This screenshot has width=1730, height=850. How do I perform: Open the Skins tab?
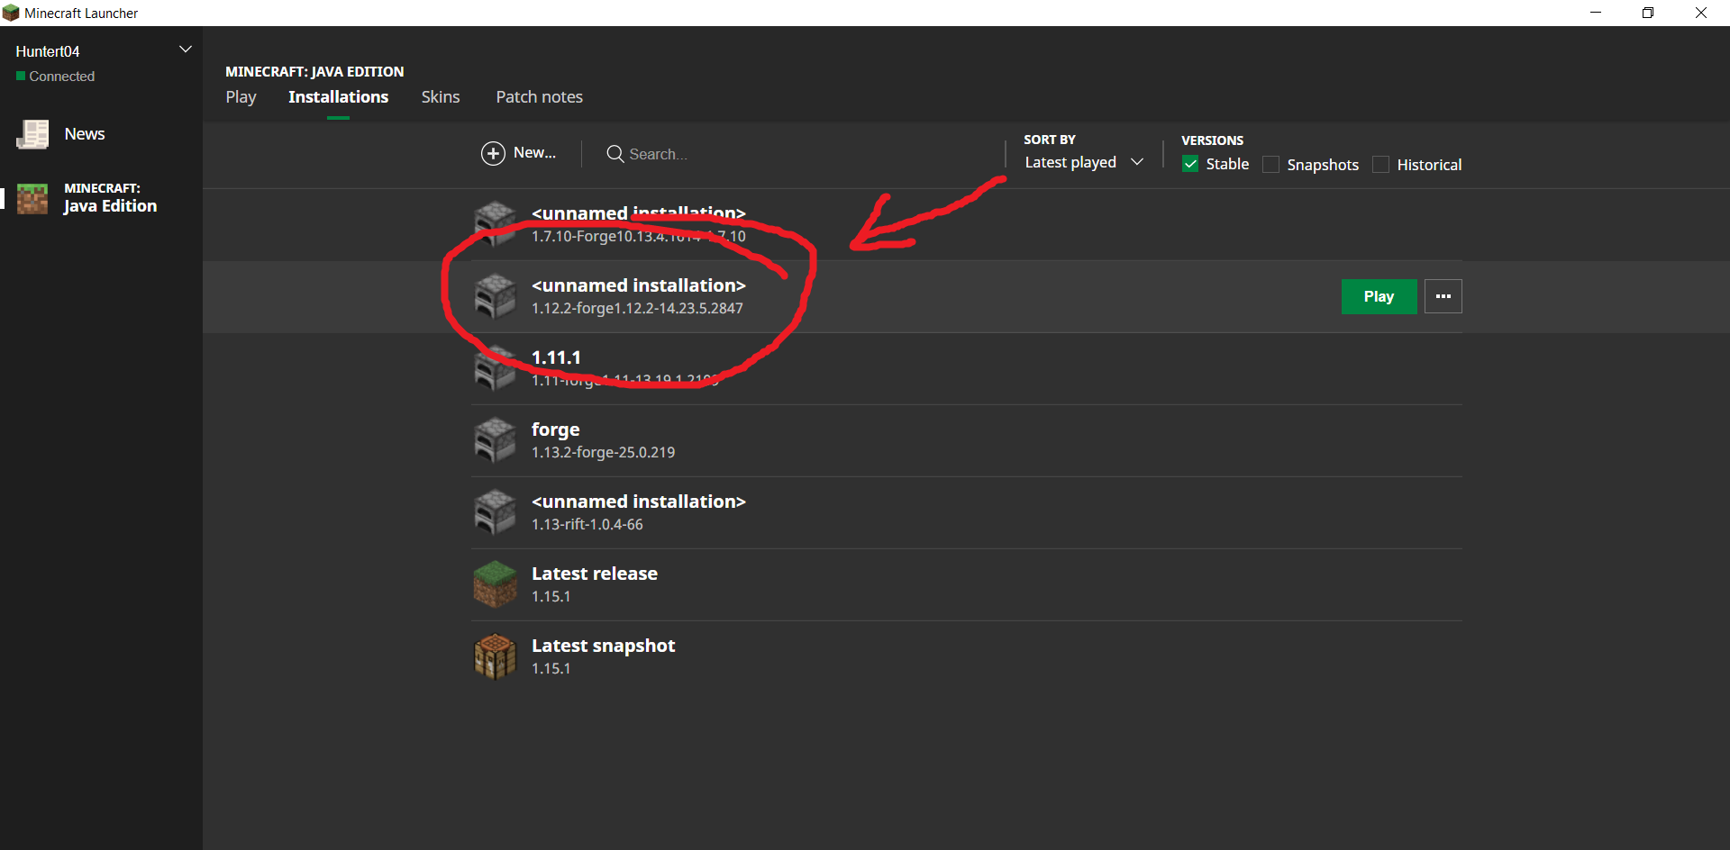(441, 97)
